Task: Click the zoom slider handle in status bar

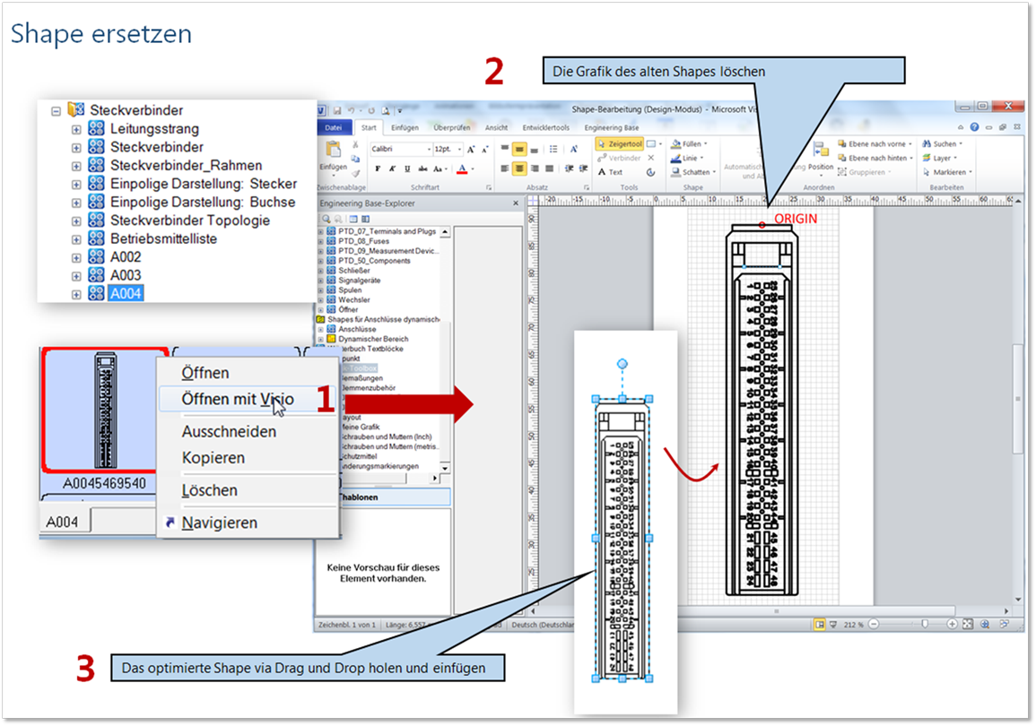Action: point(925,625)
